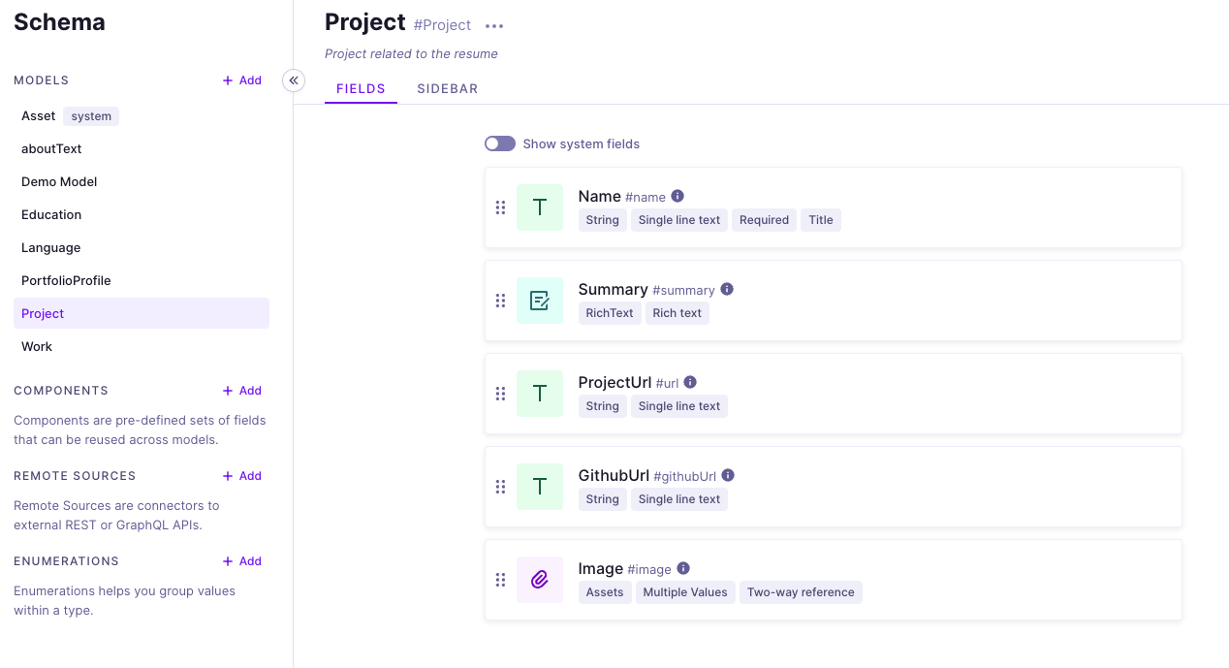The image size is (1229, 668).
Task: Enable the Show system fields toggle
Action: coord(499,143)
